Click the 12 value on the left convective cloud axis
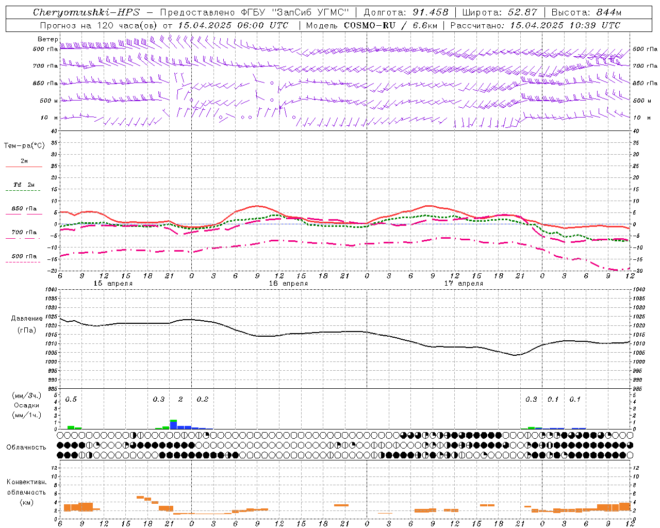660x528 pixels. 54,468
